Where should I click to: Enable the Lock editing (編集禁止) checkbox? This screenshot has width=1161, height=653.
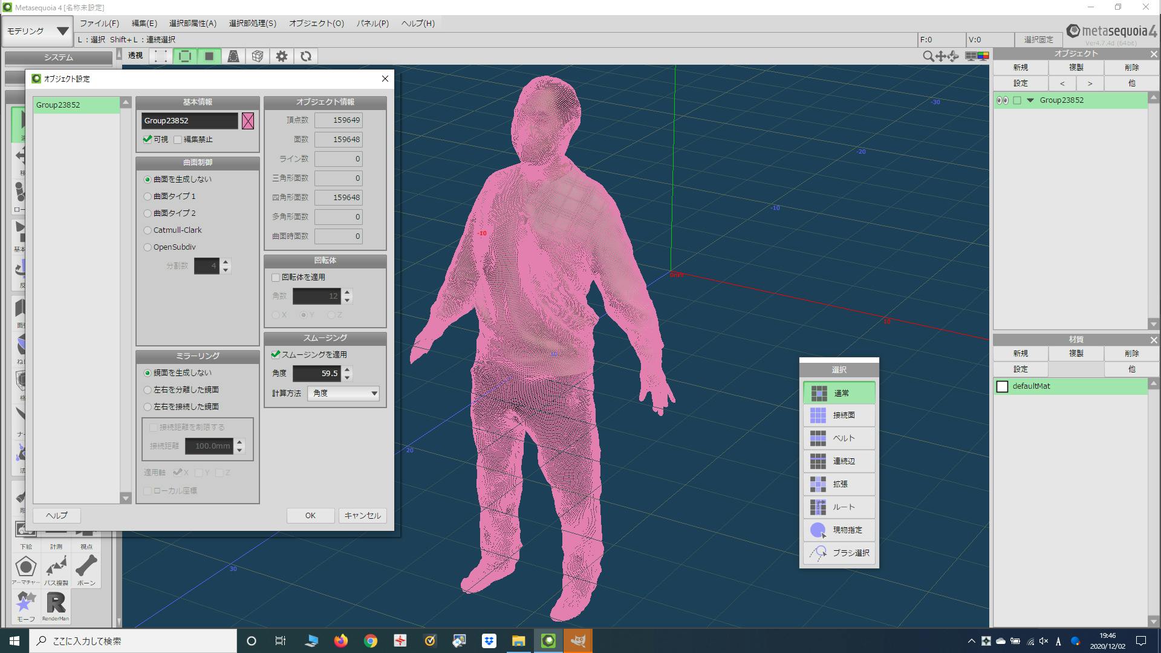pyautogui.click(x=178, y=140)
